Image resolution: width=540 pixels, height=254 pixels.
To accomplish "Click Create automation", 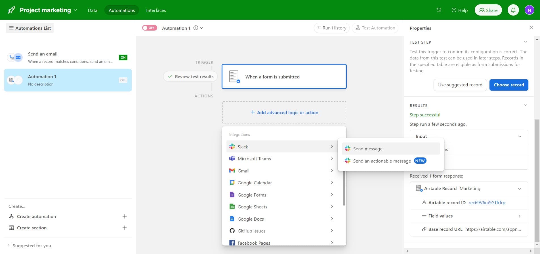I will 36,216.
